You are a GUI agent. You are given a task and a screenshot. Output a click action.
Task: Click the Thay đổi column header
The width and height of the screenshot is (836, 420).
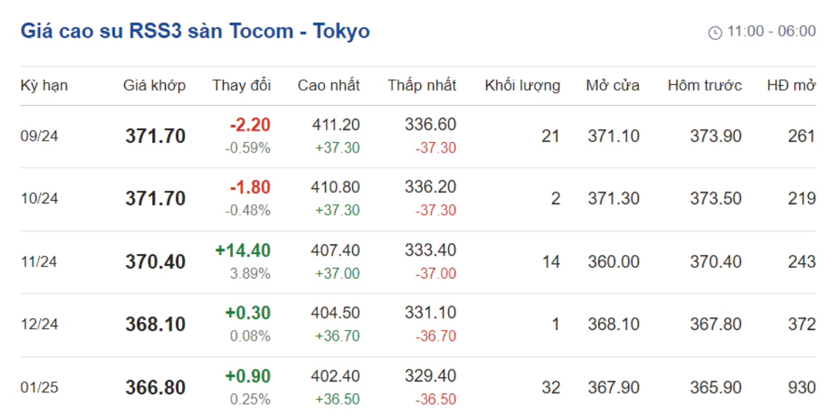[x=242, y=85]
